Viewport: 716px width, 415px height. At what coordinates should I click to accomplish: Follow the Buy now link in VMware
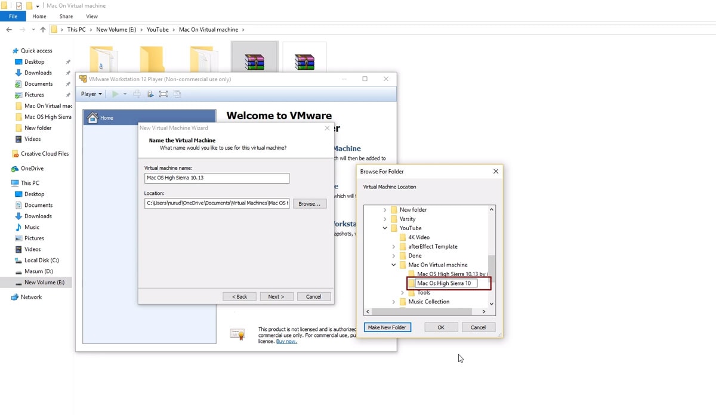pyautogui.click(x=286, y=341)
